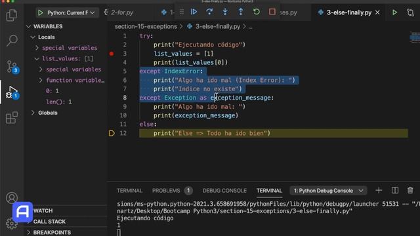Image resolution: width=420 pixels, height=236 pixels.
Task: Click section-15-exceptions breadcrumb
Action: click(x=146, y=26)
